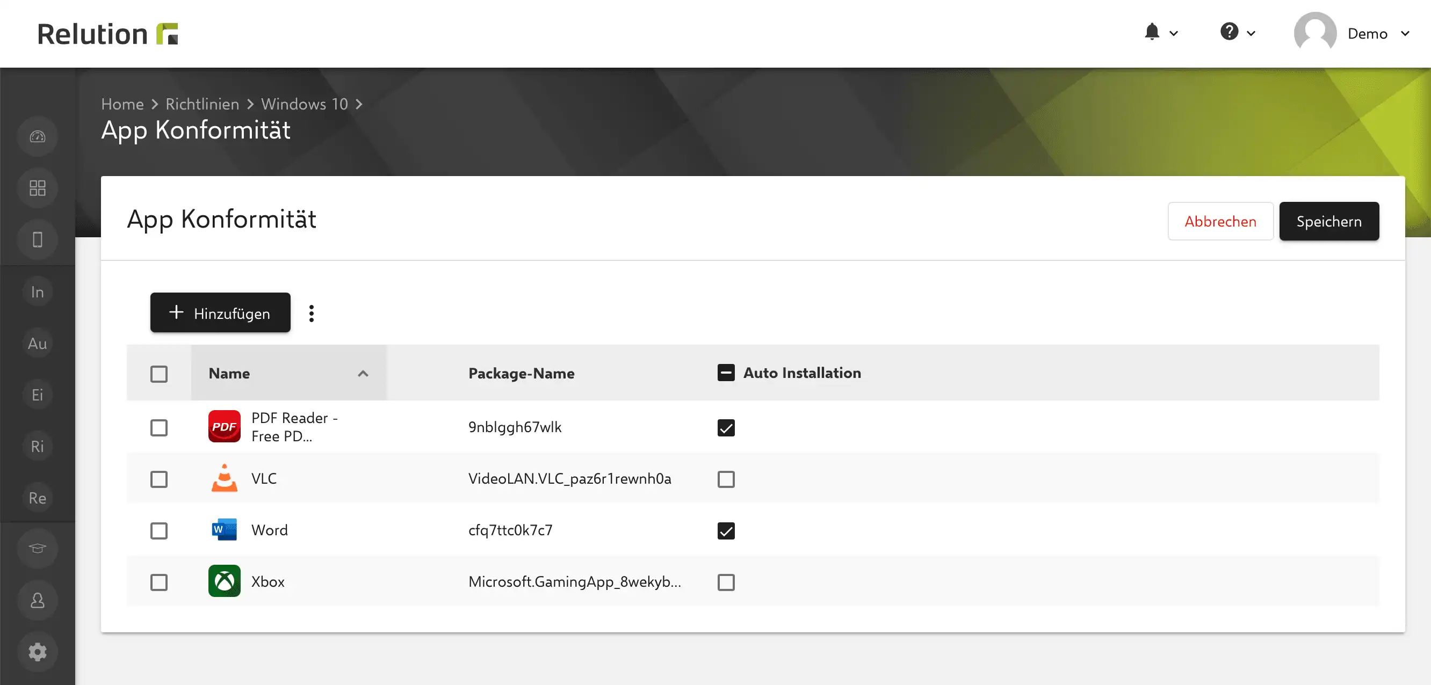Viewport: 1431px width, 685px height.
Task: Click the notification bell icon
Action: [x=1152, y=32]
